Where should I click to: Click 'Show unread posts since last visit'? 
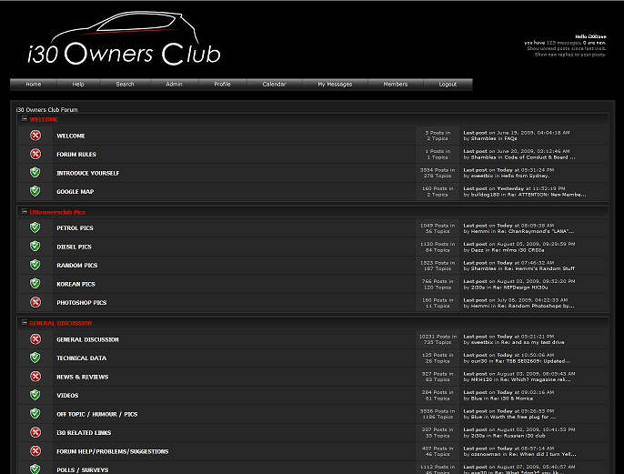click(567, 48)
